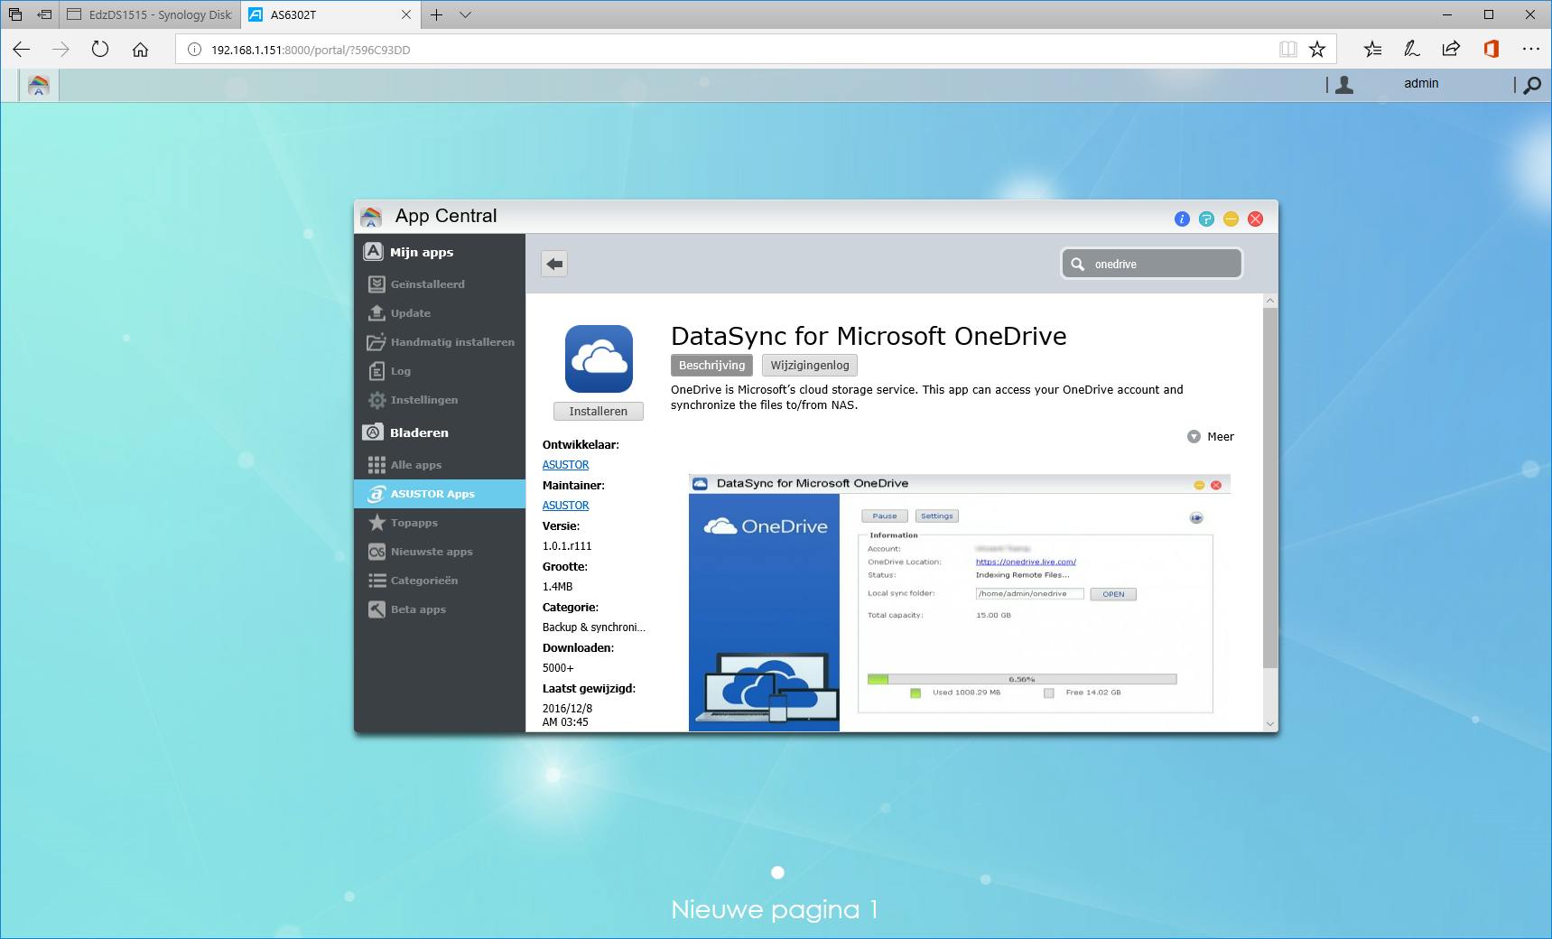The height and width of the screenshot is (939, 1552).
Task: Click the App Central title bar logo
Action: 371,217
